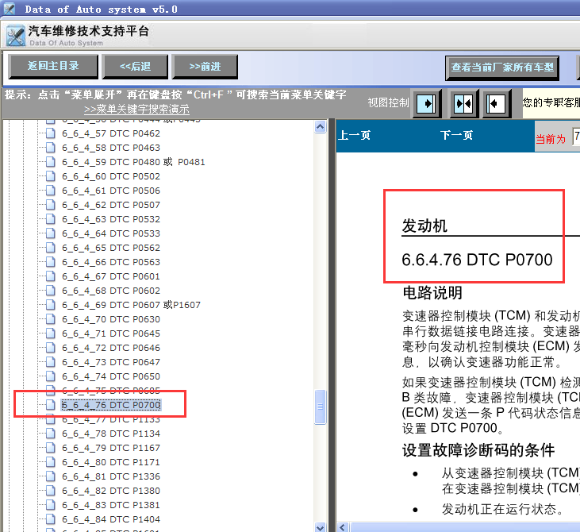Select tree item 6_6_4_69 DTC P0607 或P1607
Image resolution: width=580 pixels, height=532 pixels.
coord(131,305)
